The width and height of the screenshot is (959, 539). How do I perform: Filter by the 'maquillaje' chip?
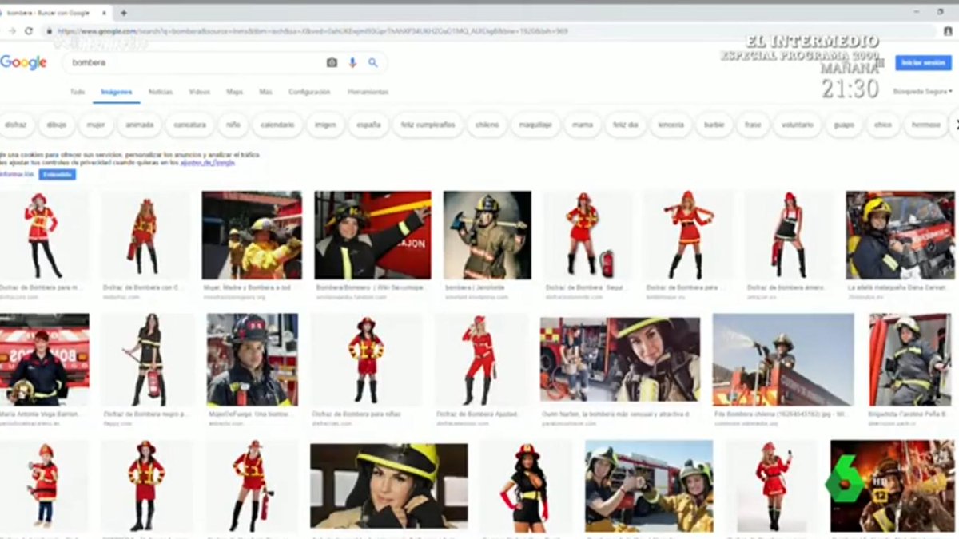[535, 125]
